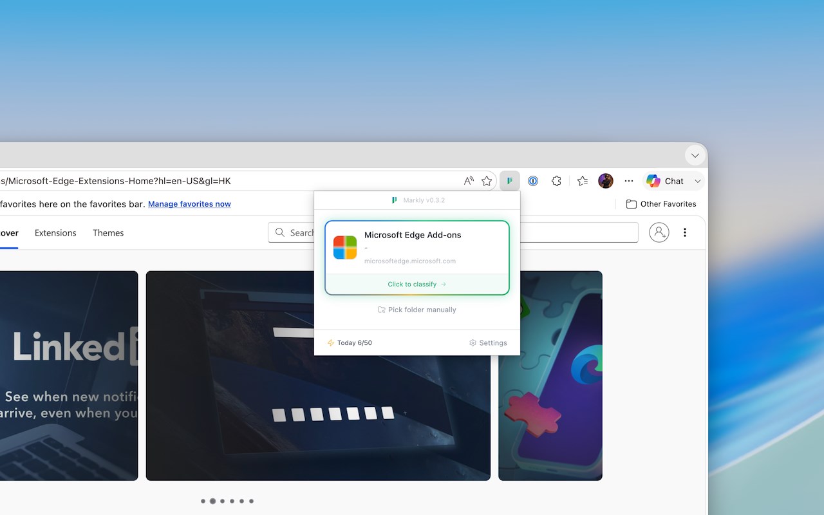Viewport: 824px width, 515px height.
Task: Open the puzzle-piece phone banner
Action: [550, 375]
